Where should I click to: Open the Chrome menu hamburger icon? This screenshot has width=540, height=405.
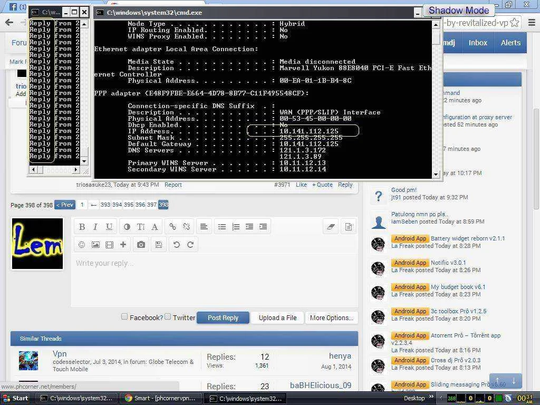click(x=532, y=23)
